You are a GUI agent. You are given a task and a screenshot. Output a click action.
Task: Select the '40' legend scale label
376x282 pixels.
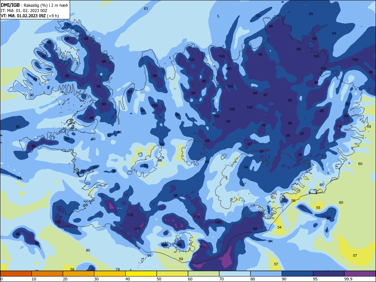pyautogui.click(x=127, y=279)
